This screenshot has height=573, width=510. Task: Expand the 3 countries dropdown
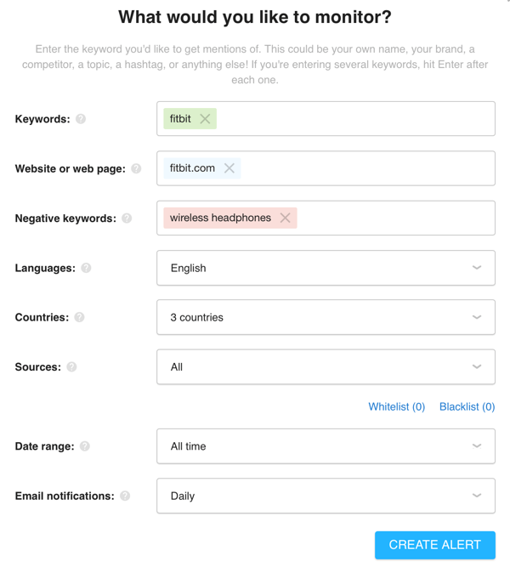326,317
